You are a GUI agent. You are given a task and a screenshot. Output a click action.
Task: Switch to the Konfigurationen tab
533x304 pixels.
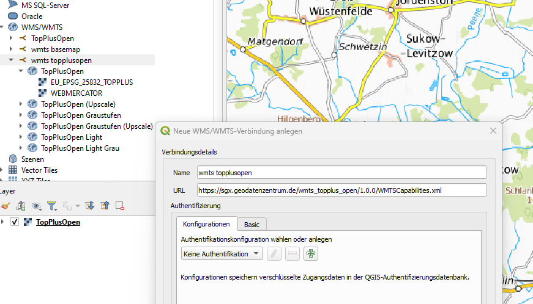206,224
